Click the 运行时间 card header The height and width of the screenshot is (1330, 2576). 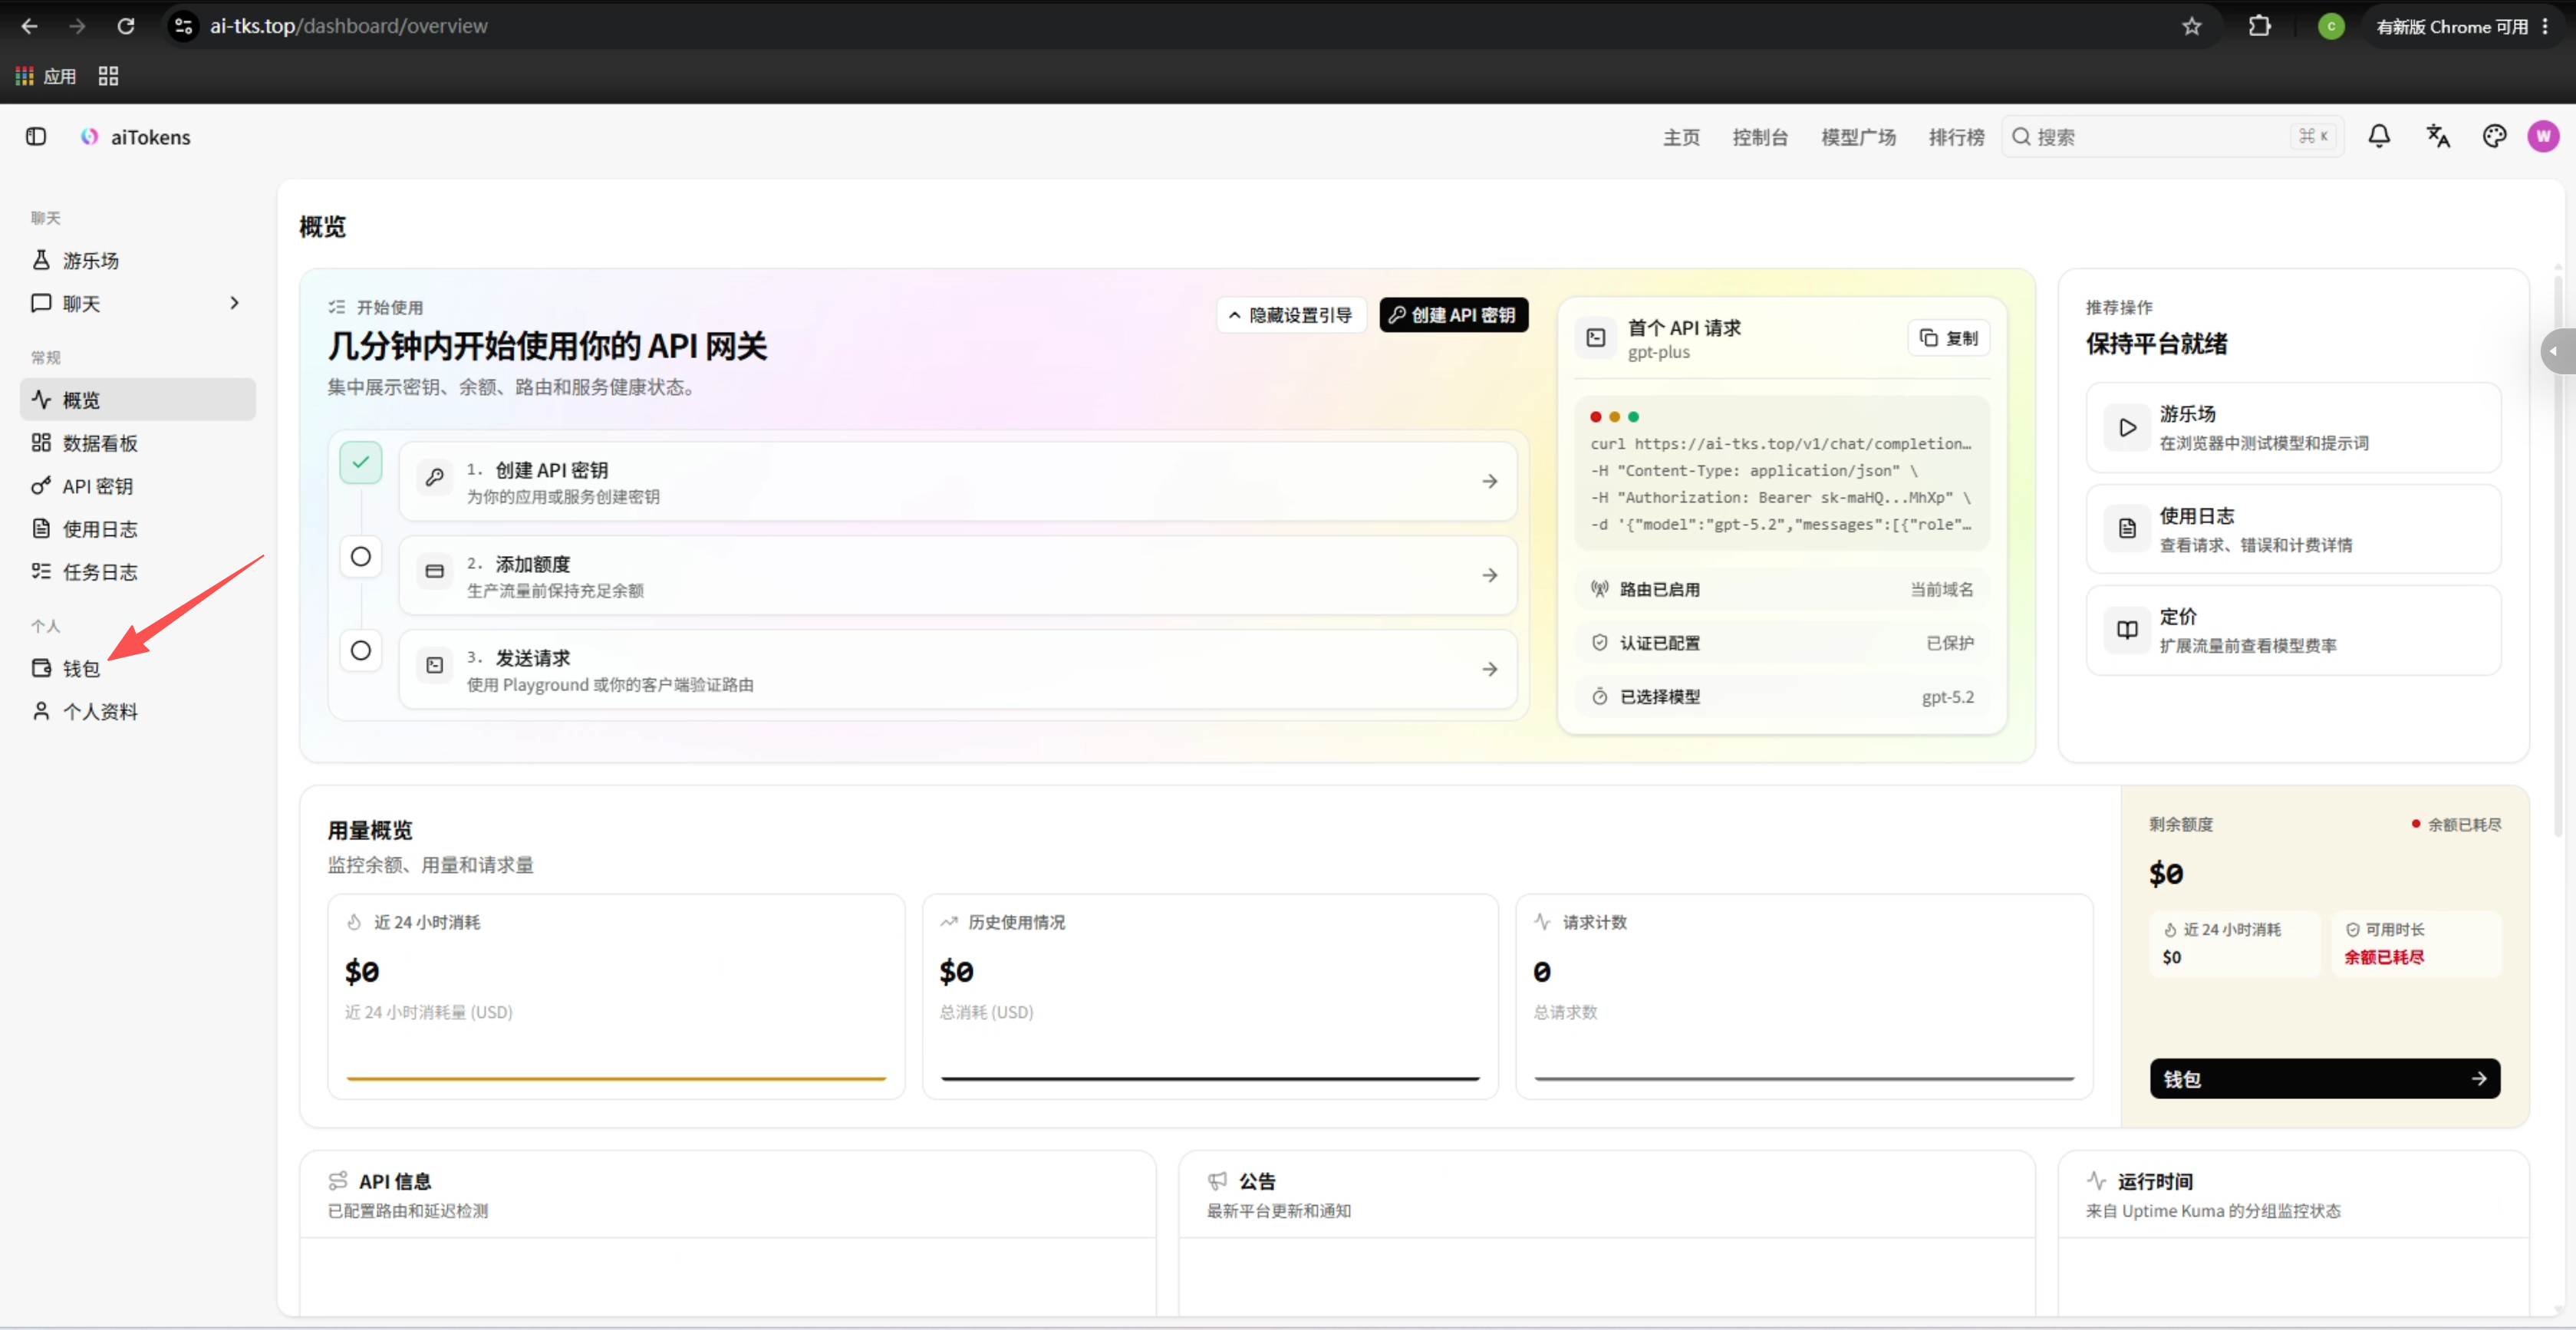[x=2293, y=1194]
